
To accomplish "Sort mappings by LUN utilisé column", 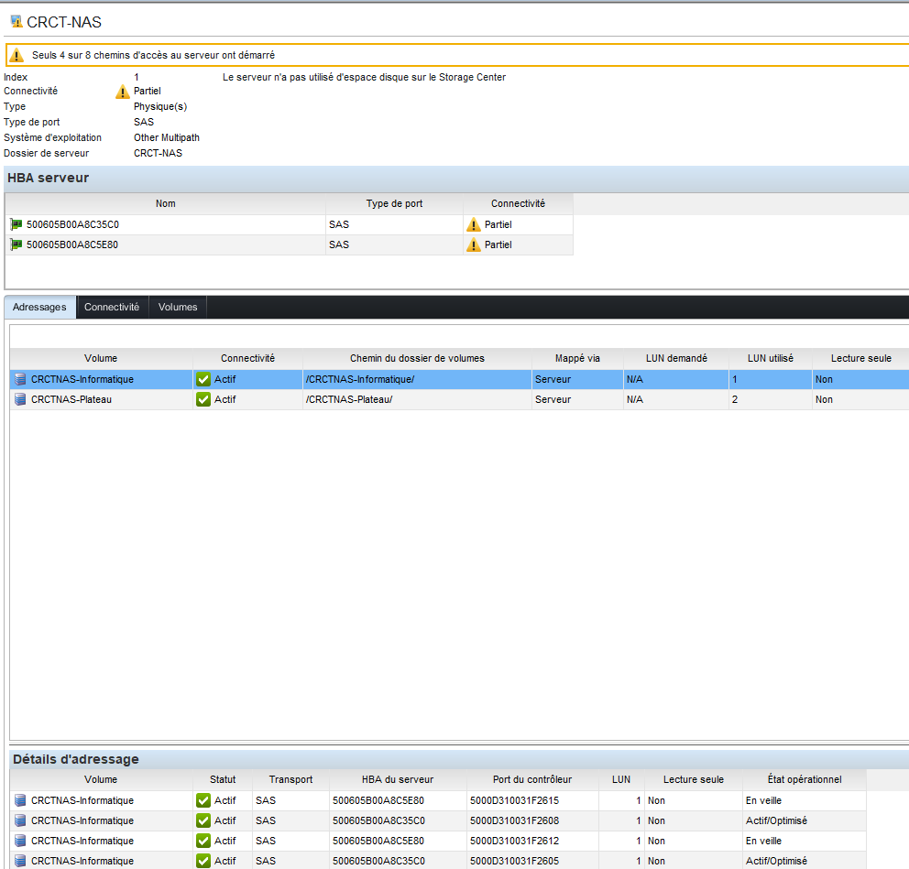I will 771,358.
